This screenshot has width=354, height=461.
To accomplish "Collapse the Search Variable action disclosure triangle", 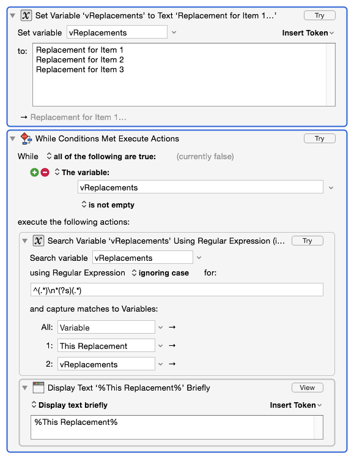I will pos(25,241).
